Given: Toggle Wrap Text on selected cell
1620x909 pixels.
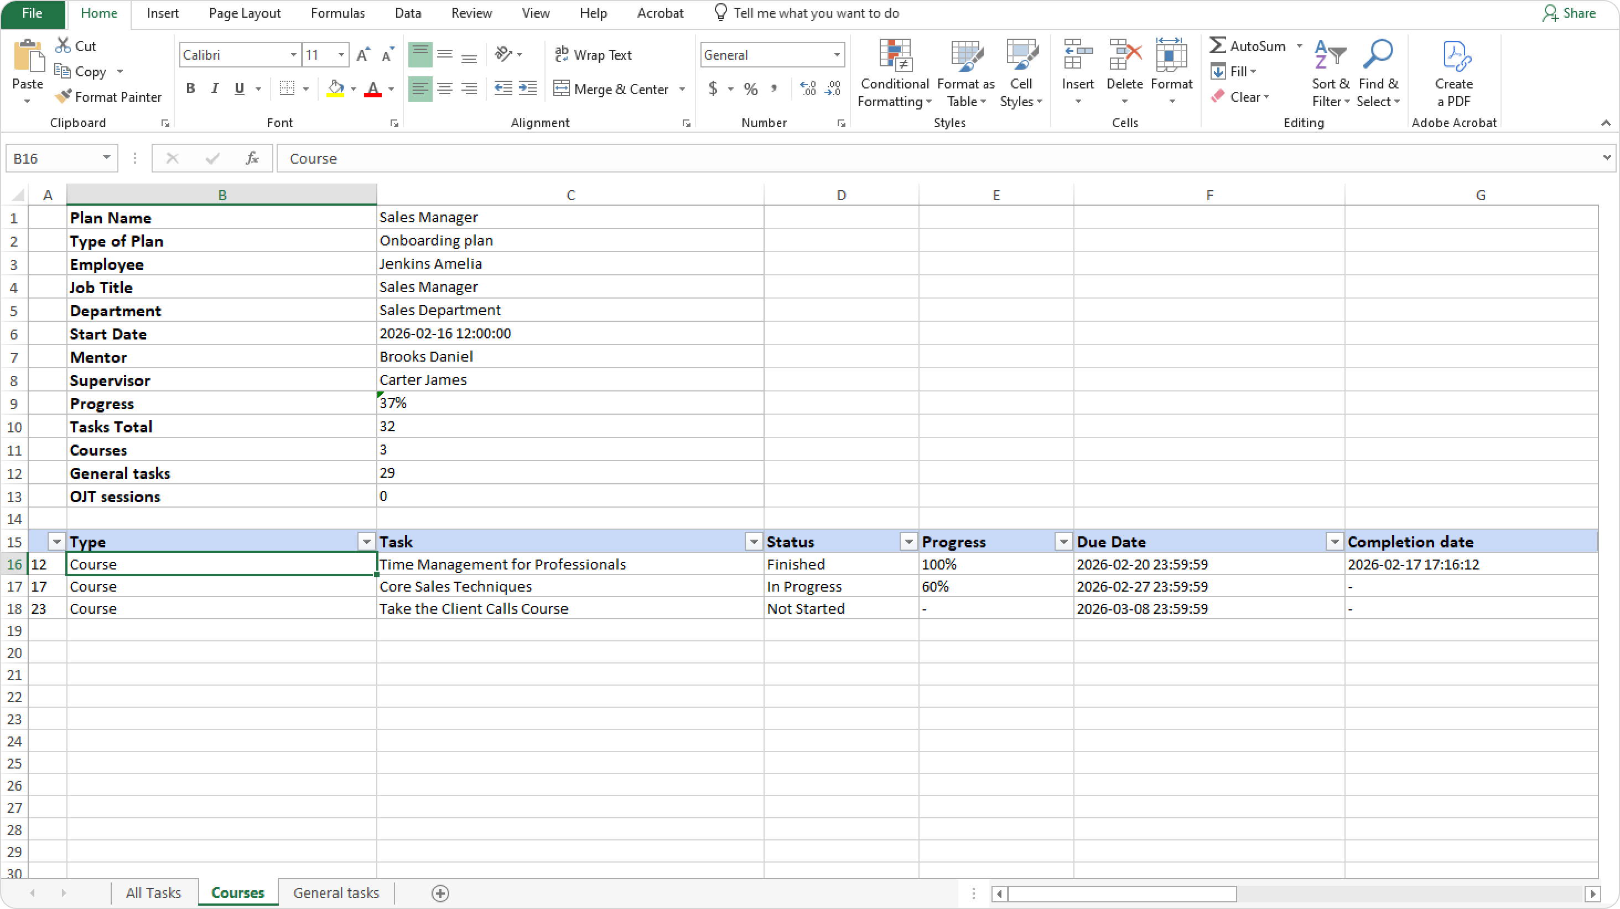Looking at the screenshot, I should (x=593, y=55).
